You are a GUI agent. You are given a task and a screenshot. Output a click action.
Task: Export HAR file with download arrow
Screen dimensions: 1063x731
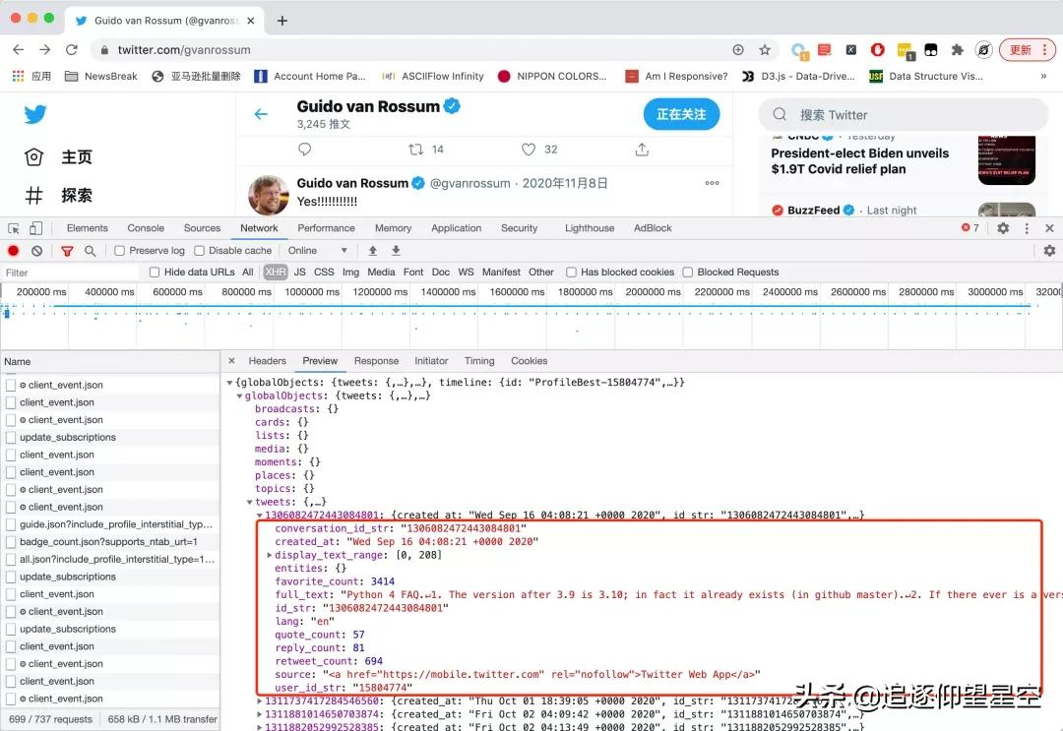pos(396,251)
